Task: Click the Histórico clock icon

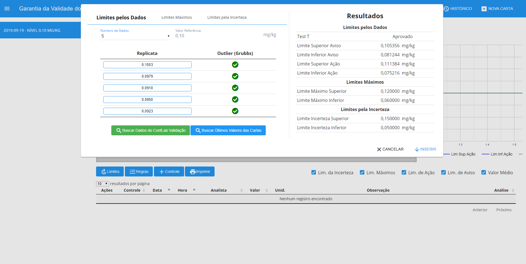Action: [446, 9]
